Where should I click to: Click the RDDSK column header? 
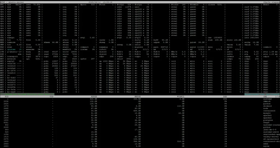tap(94, 96)
